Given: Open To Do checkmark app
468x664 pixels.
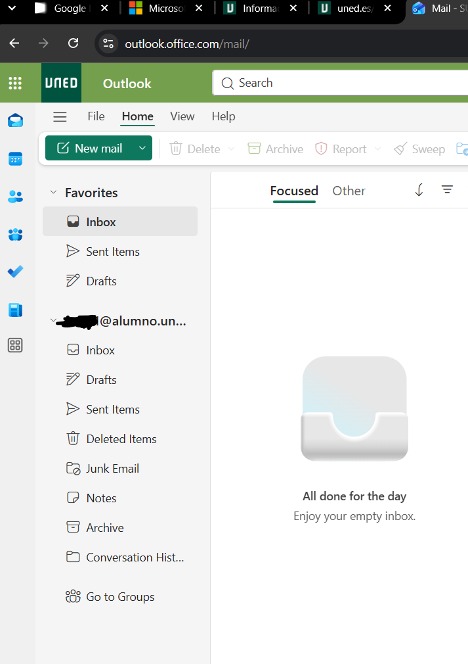Looking at the screenshot, I should [x=15, y=272].
